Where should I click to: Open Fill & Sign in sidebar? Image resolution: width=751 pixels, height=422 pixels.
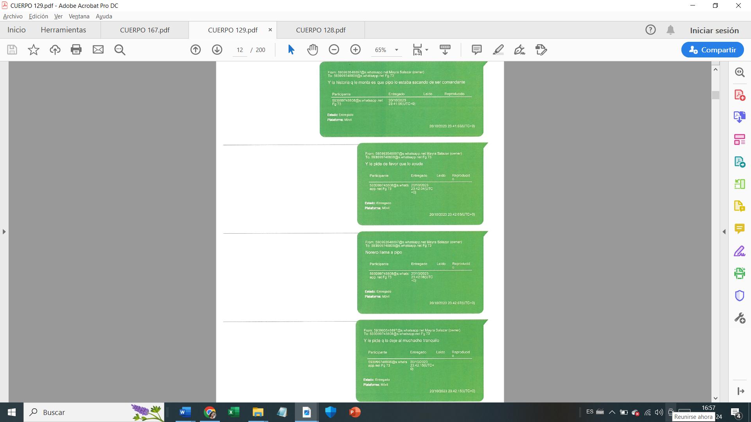click(x=739, y=251)
